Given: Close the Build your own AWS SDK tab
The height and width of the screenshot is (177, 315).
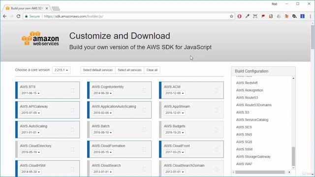Looking at the screenshot, I should tap(47, 8).
